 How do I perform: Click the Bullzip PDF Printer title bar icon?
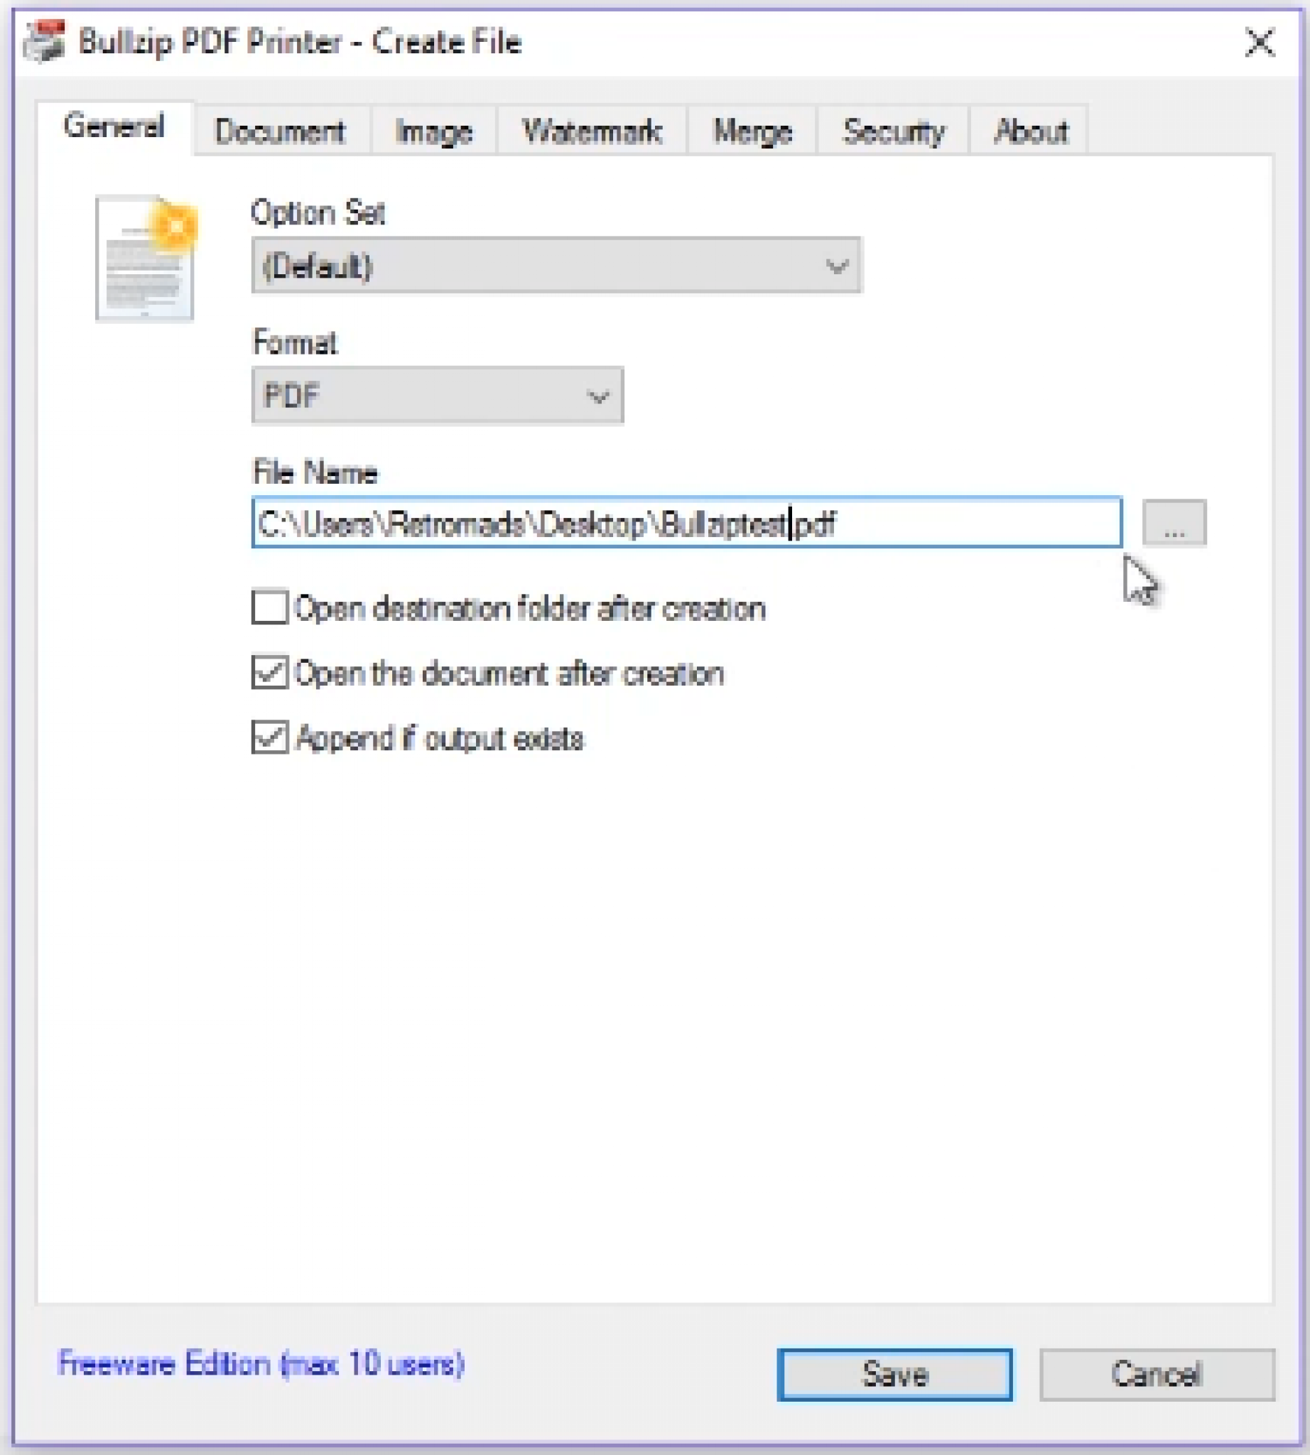tap(44, 40)
